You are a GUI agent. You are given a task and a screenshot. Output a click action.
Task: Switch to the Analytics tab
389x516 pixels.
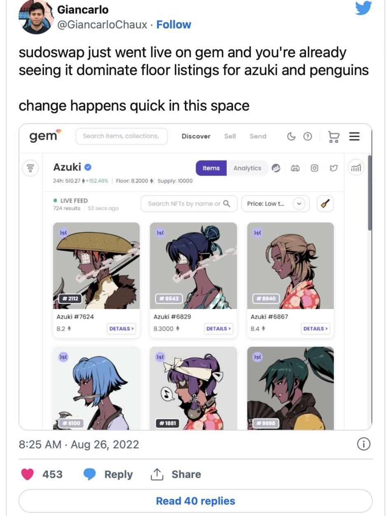247,168
